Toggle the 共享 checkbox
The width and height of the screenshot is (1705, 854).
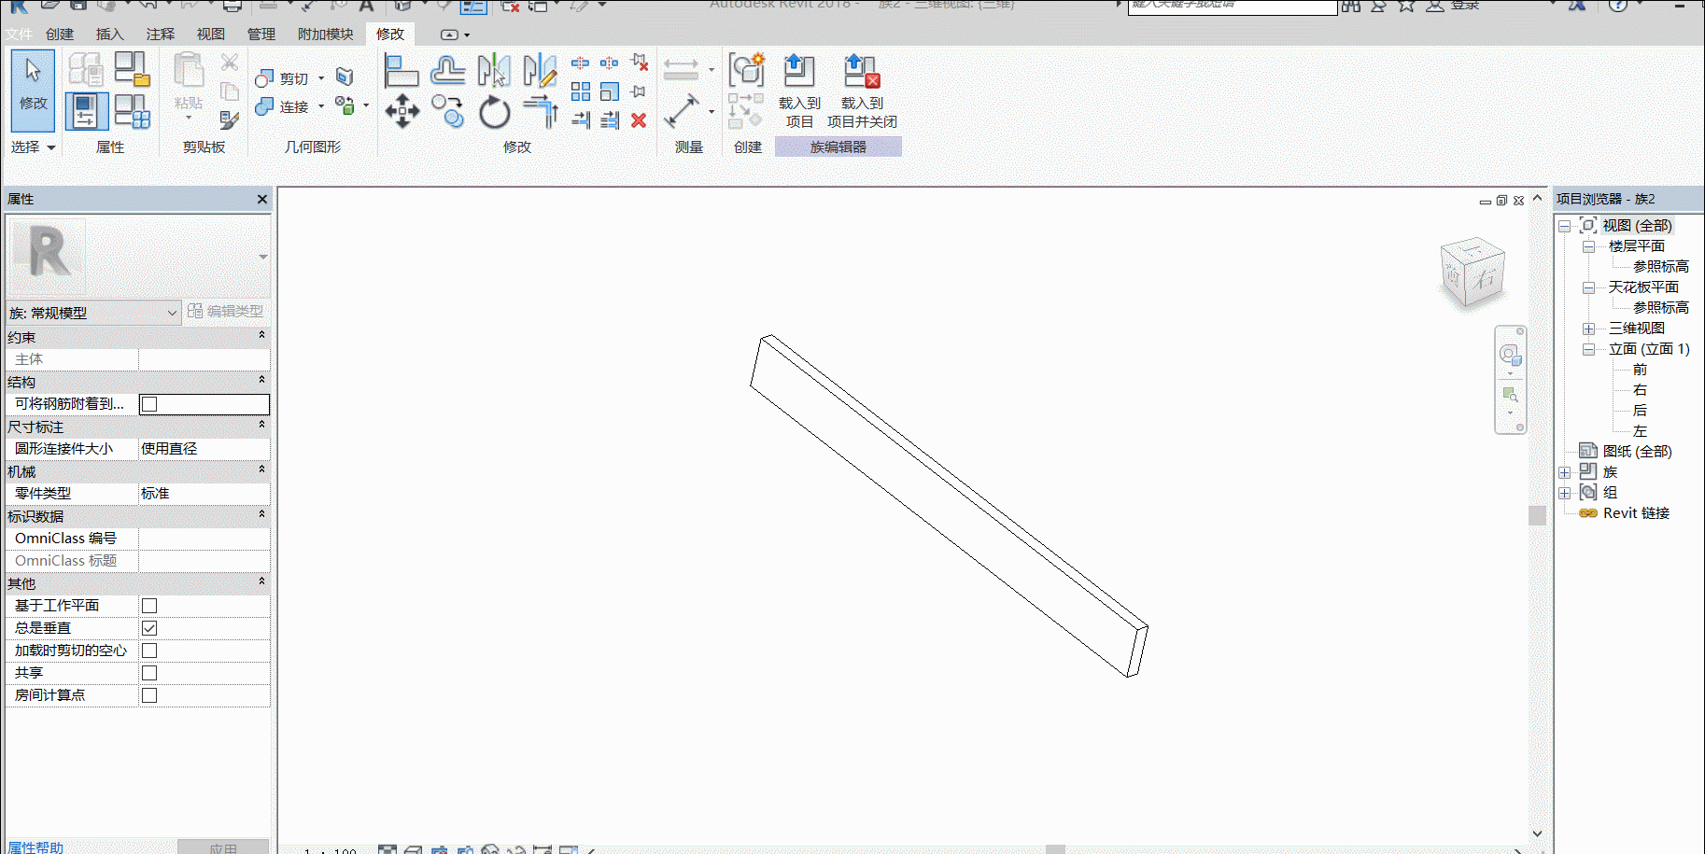(x=149, y=673)
